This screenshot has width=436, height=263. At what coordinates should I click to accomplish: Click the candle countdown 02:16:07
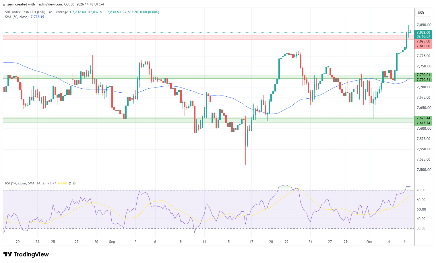pos(423,36)
